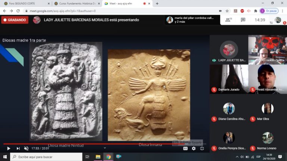Image resolution: width=287 pixels, height=161 pixels.
Task: Go forward in browser history
Action: click(11, 11)
